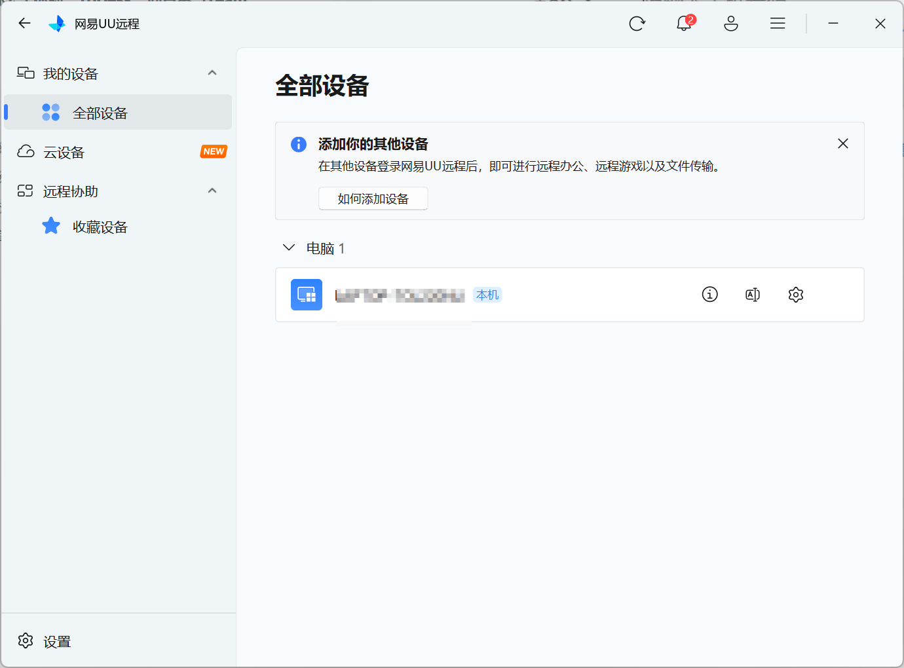Open the notifications bell icon
This screenshot has width=904, height=668.
684,24
